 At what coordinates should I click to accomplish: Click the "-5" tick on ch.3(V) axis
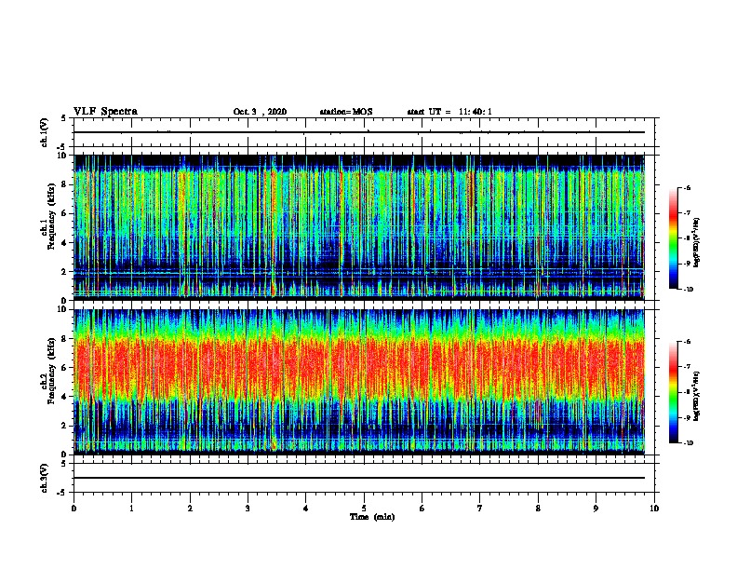[x=63, y=493]
